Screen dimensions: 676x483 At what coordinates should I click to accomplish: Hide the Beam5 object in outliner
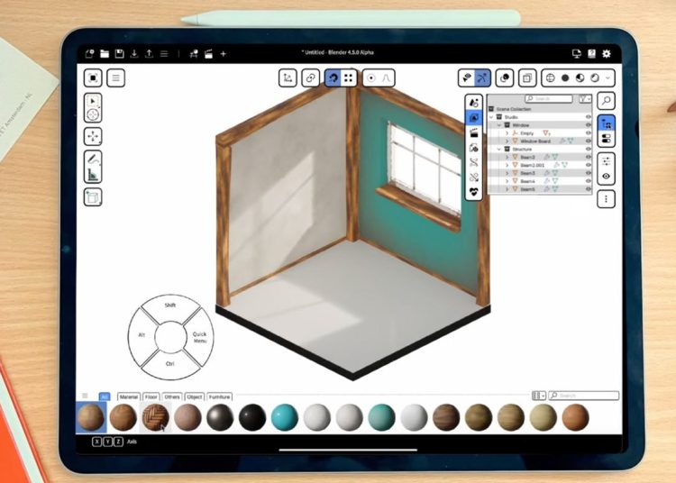tap(588, 189)
